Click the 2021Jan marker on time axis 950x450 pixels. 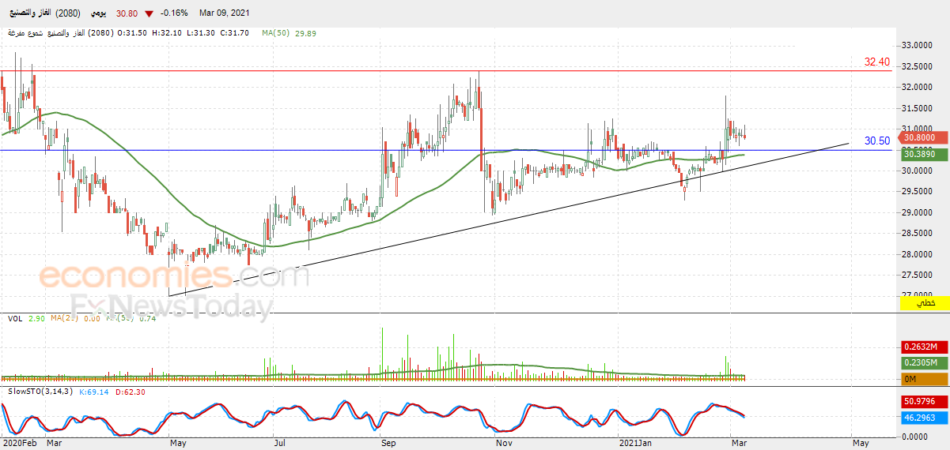638,444
